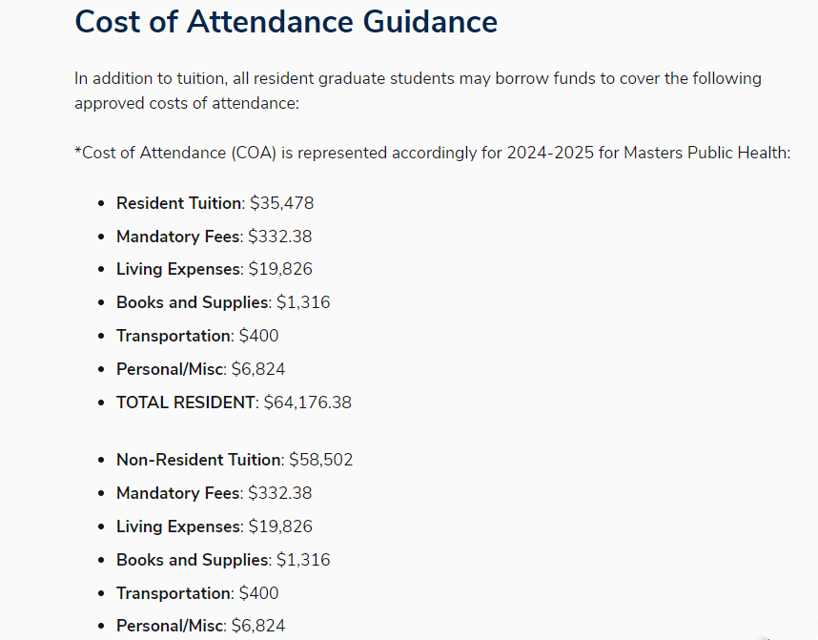
Task: Click Mandatory Fees in the resident list
Action: tap(178, 237)
